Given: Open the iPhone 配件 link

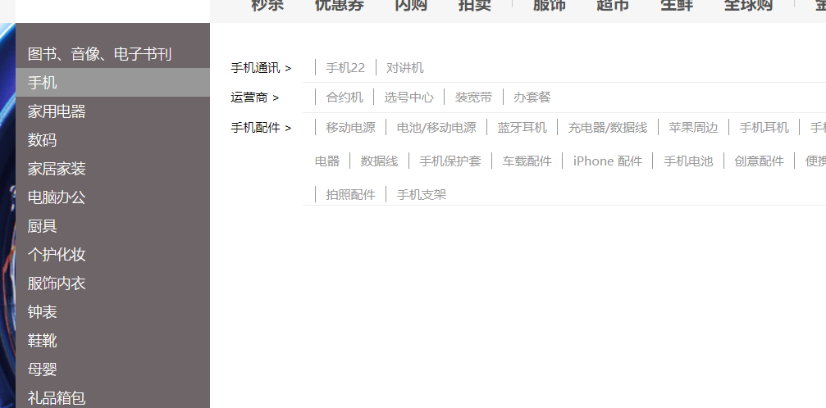Looking at the screenshot, I should (607, 161).
